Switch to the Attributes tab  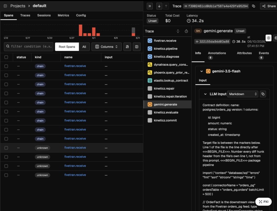coord(244,53)
